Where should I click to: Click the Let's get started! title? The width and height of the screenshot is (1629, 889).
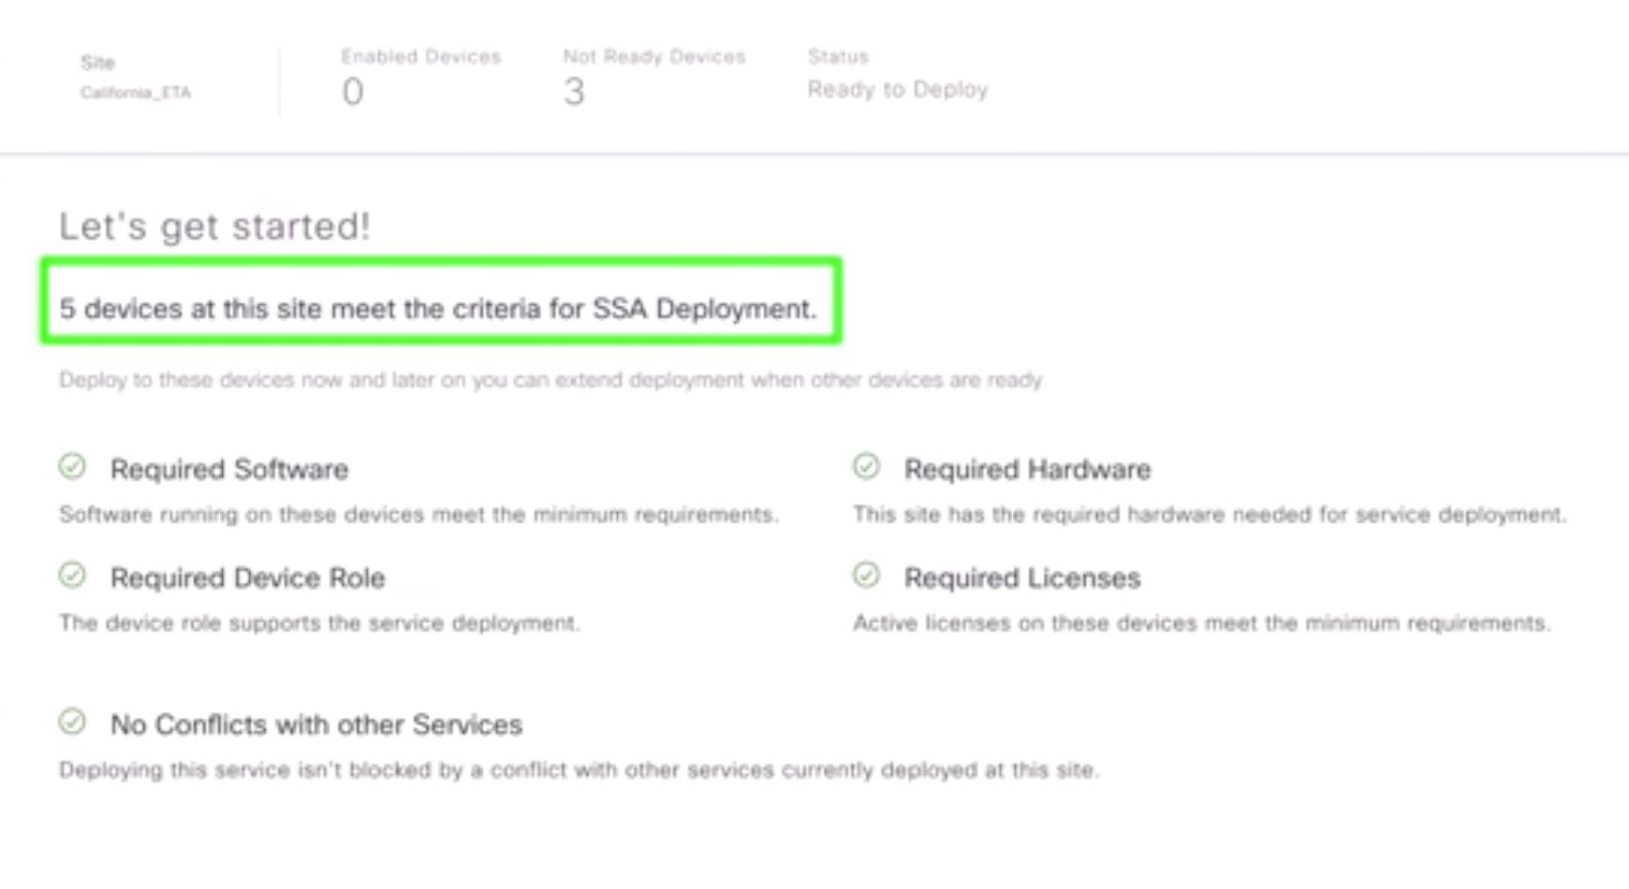pos(214,226)
